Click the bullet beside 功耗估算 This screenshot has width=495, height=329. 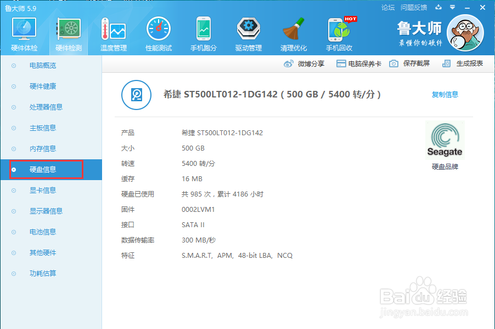click(x=14, y=274)
